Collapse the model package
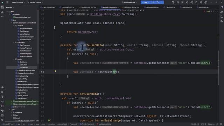 pyautogui.click(x=14, y=59)
